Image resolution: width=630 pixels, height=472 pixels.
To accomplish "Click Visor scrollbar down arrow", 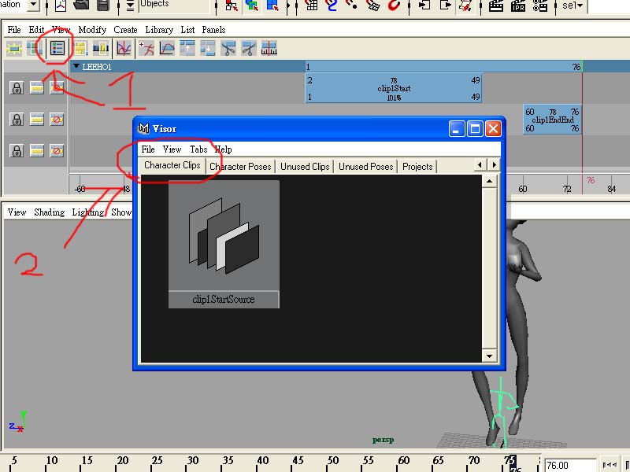I will (489, 356).
